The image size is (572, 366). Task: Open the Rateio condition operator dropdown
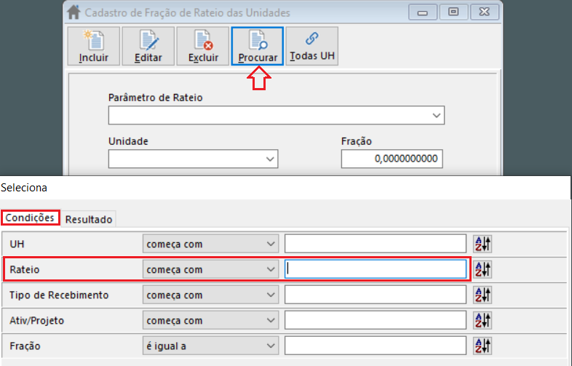coord(210,269)
